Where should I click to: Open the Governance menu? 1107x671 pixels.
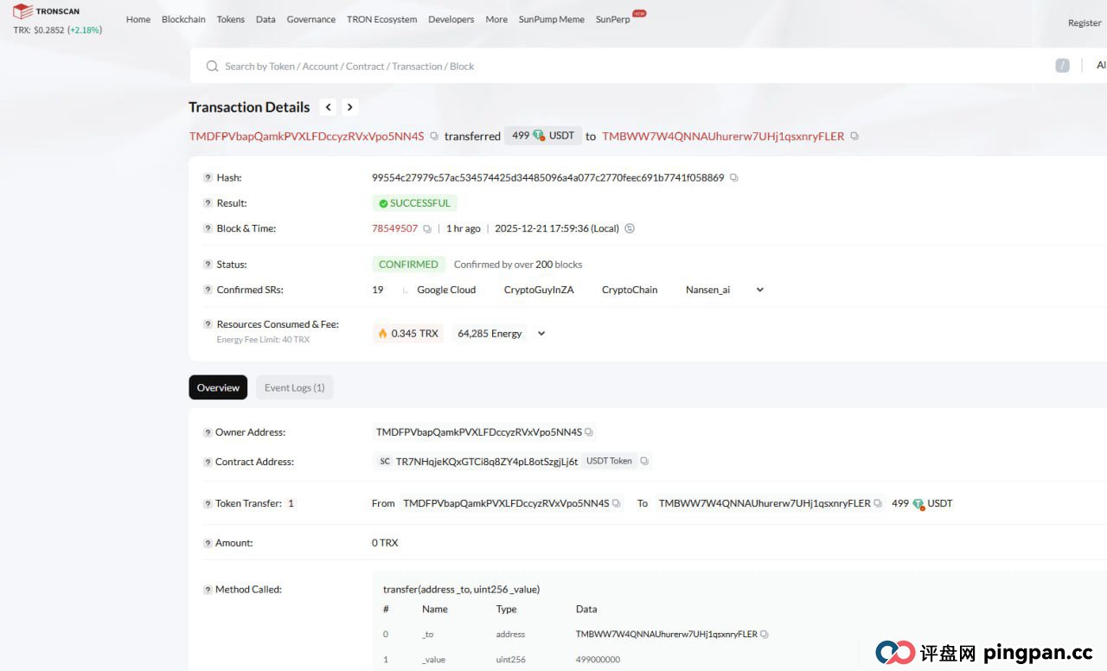(x=310, y=19)
